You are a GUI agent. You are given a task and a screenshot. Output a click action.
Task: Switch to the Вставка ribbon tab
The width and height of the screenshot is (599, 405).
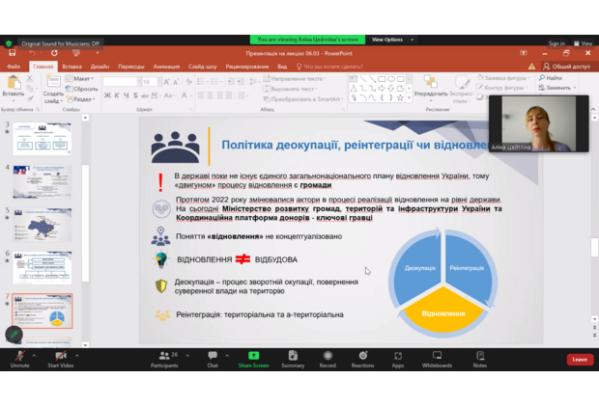tap(72, 67)
